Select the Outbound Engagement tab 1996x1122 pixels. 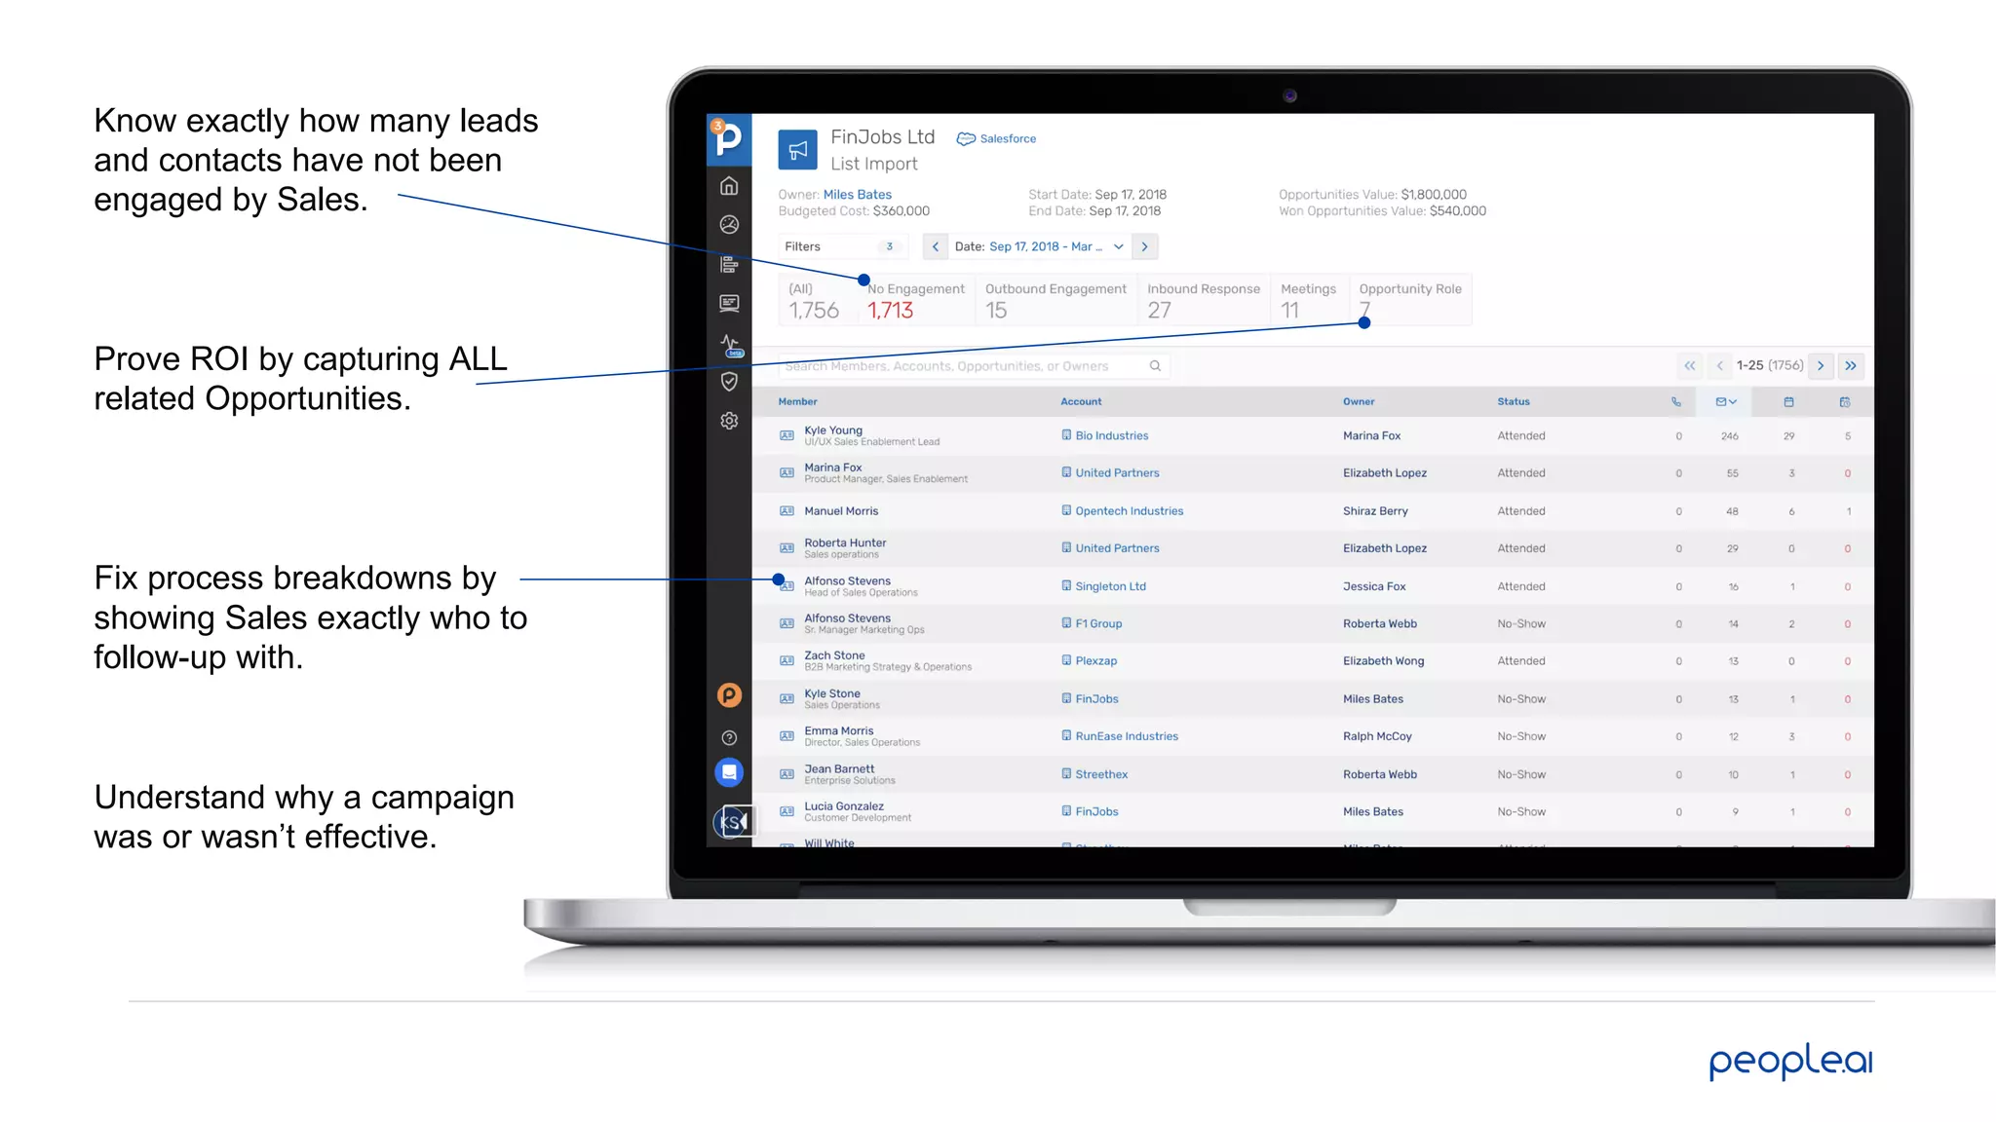coord(1056,300)
